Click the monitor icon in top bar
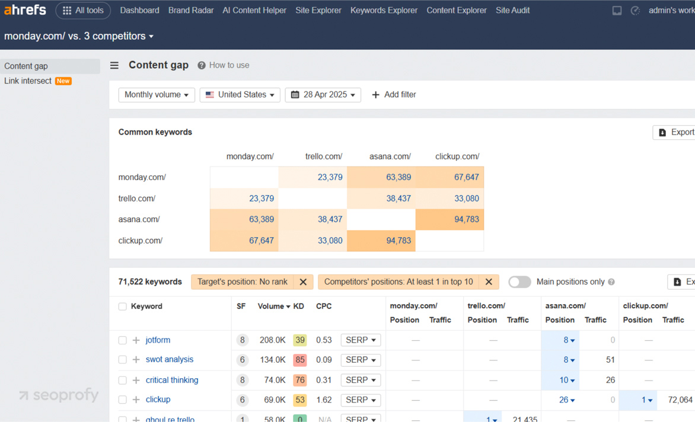This screenshot has width=695, height=422. click(x=617, y=11)
